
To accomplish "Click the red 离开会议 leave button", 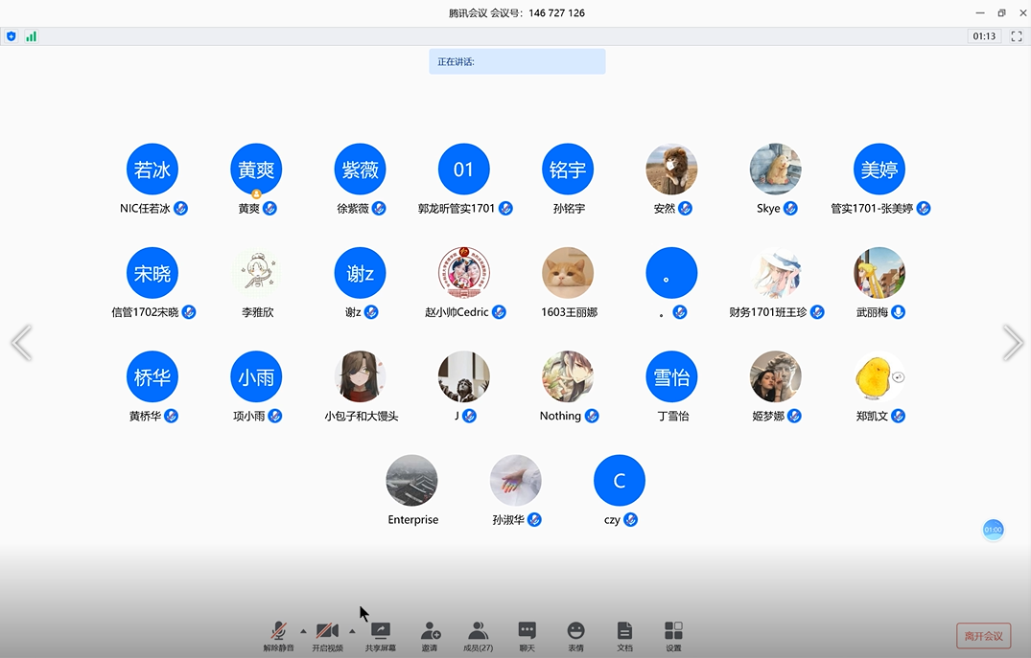I will click(983, 636).
